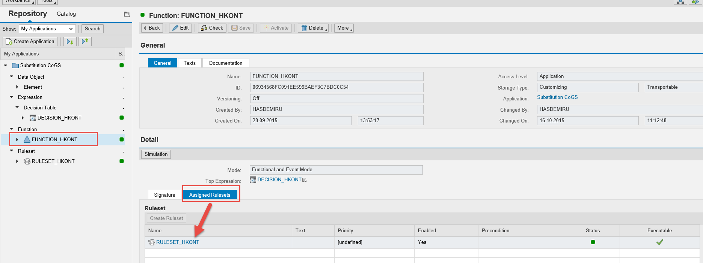Click the Name field containing FUNCTION_HKONT
703x263 pixels.
[336, 76]
